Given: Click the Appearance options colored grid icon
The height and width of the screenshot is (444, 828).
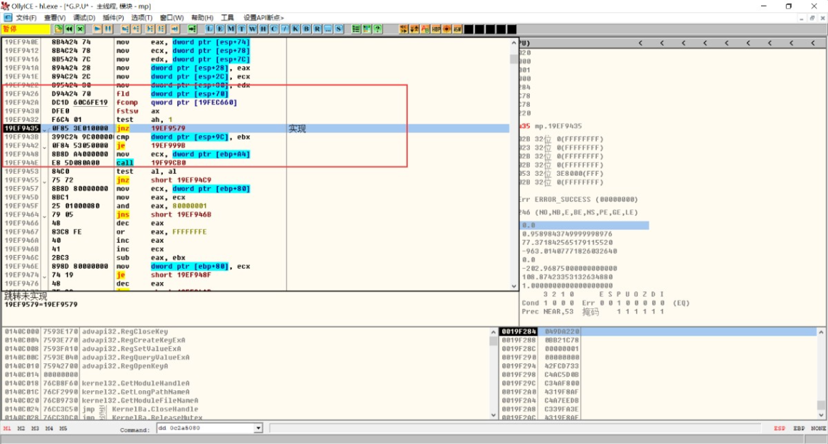Looking at the screenshot, I should tap(366, 29).
